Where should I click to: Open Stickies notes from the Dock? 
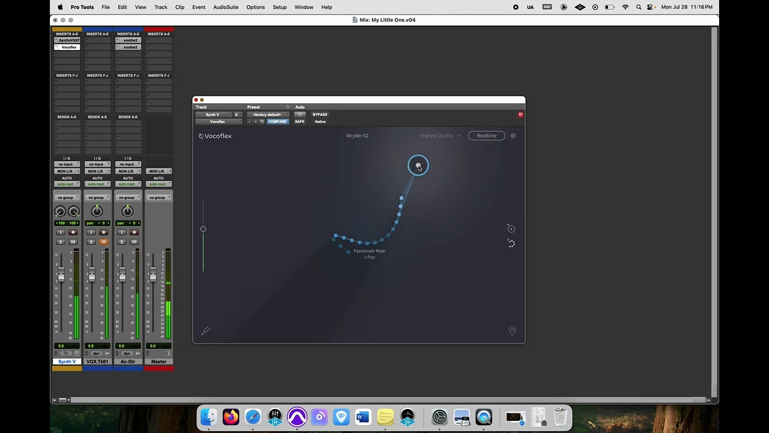[385, 417]
